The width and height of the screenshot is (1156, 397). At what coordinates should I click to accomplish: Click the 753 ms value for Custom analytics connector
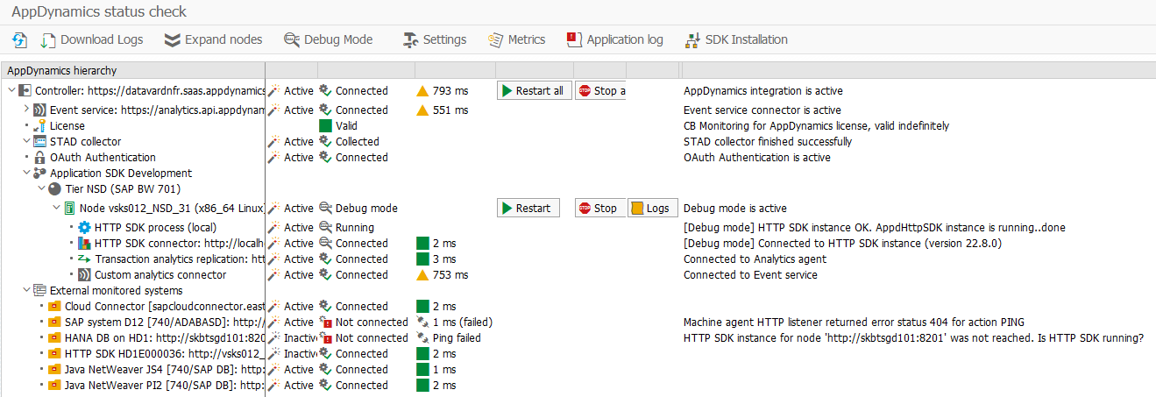tap(450, 274)
